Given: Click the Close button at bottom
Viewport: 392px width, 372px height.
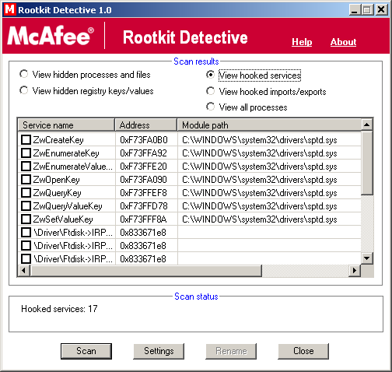Looking at the screenshot, I should tap(303, 351).
